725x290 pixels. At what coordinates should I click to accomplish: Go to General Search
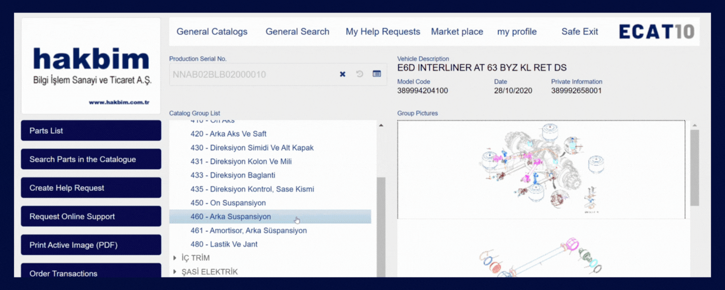tap(297, 32)
